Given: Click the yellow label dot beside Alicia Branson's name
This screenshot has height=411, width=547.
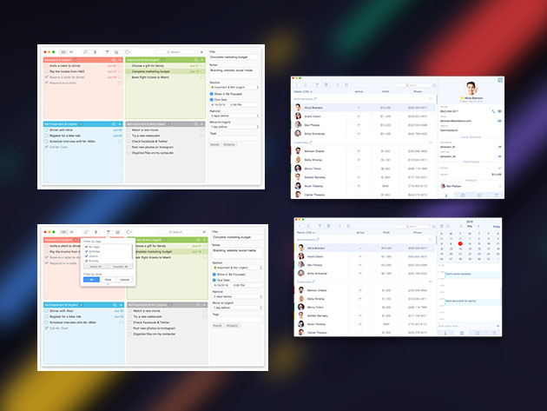Looking at the screenshot, I should [x=462, y=98].
